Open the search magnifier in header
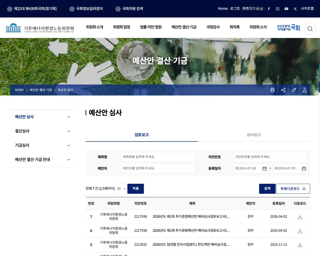The width and height of the screenshot is (320, 256). point(310,29)
